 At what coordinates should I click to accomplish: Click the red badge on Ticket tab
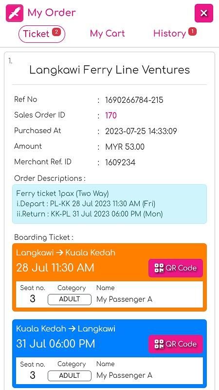pyautogui.click(x=56, y=32)
